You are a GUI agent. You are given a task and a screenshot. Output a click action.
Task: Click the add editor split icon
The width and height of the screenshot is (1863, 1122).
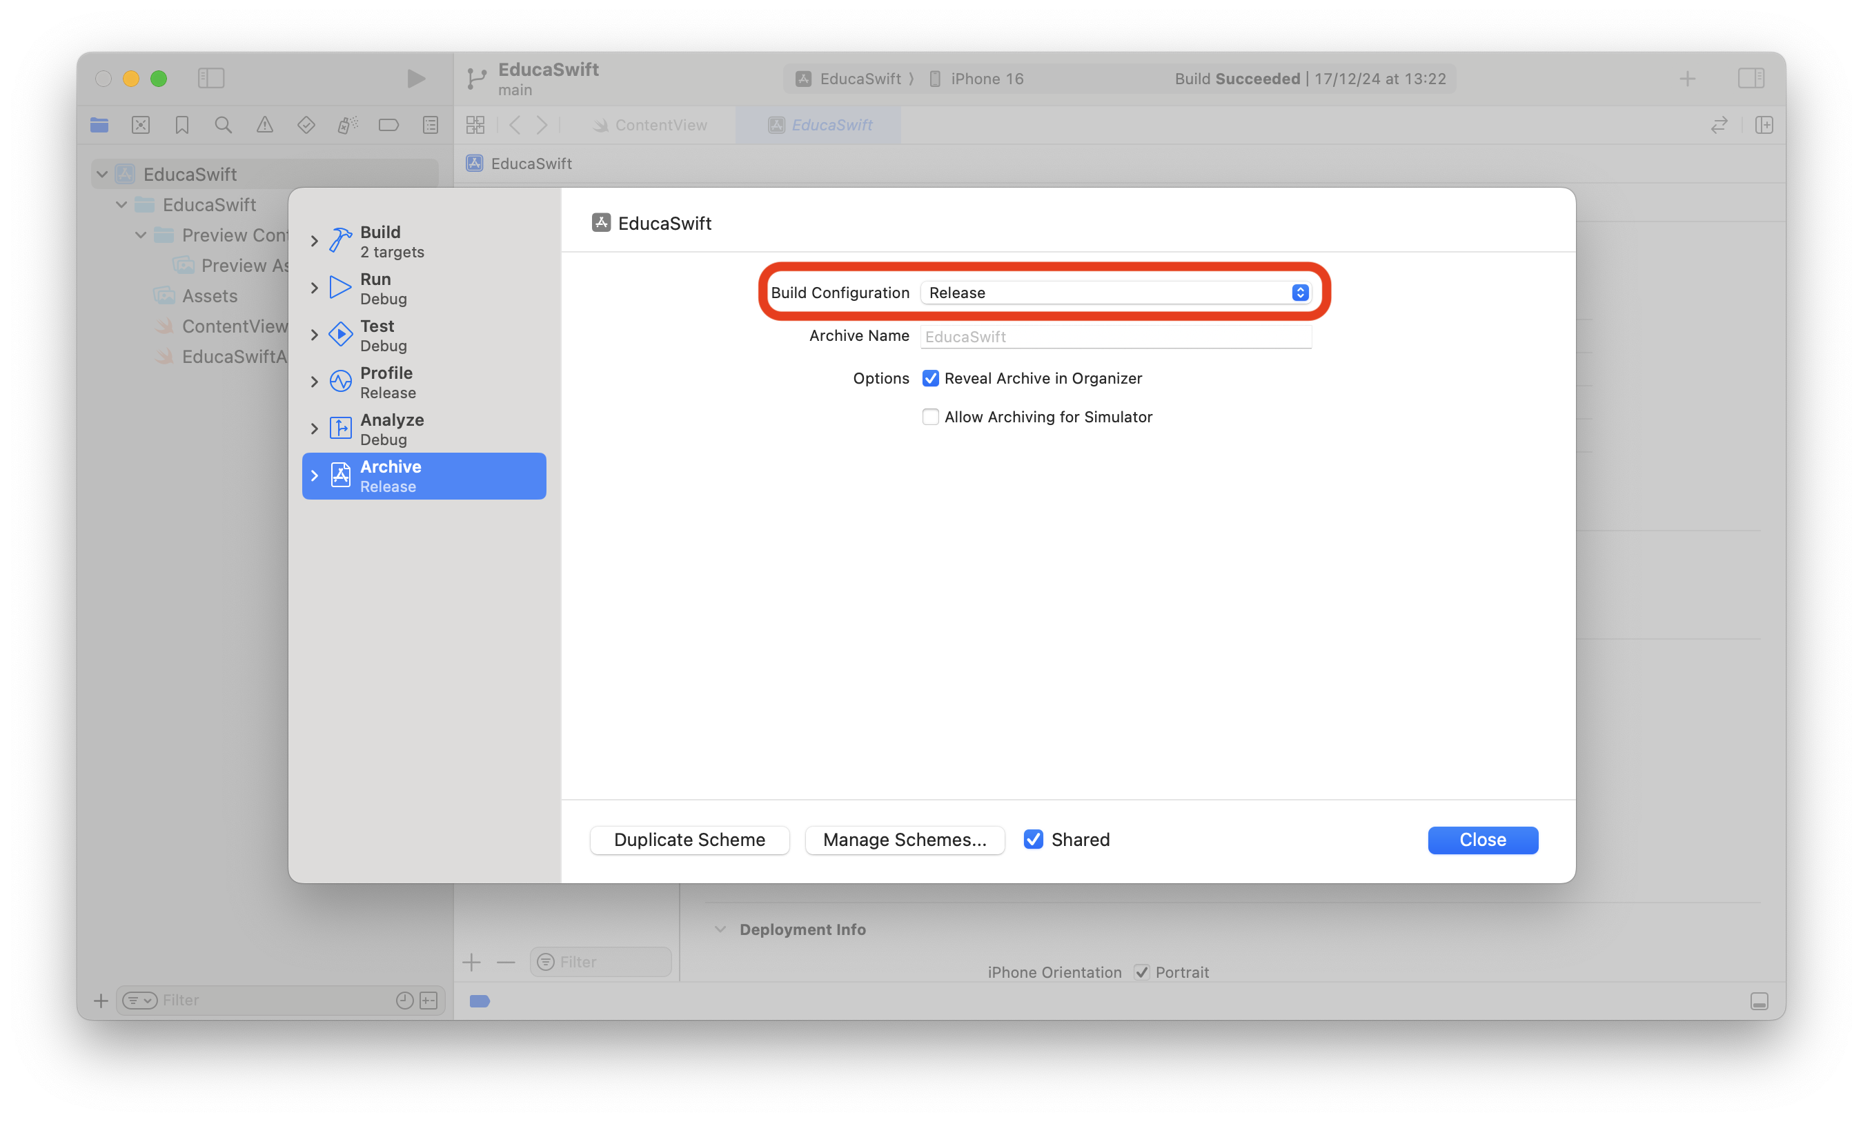[1764, 125]
